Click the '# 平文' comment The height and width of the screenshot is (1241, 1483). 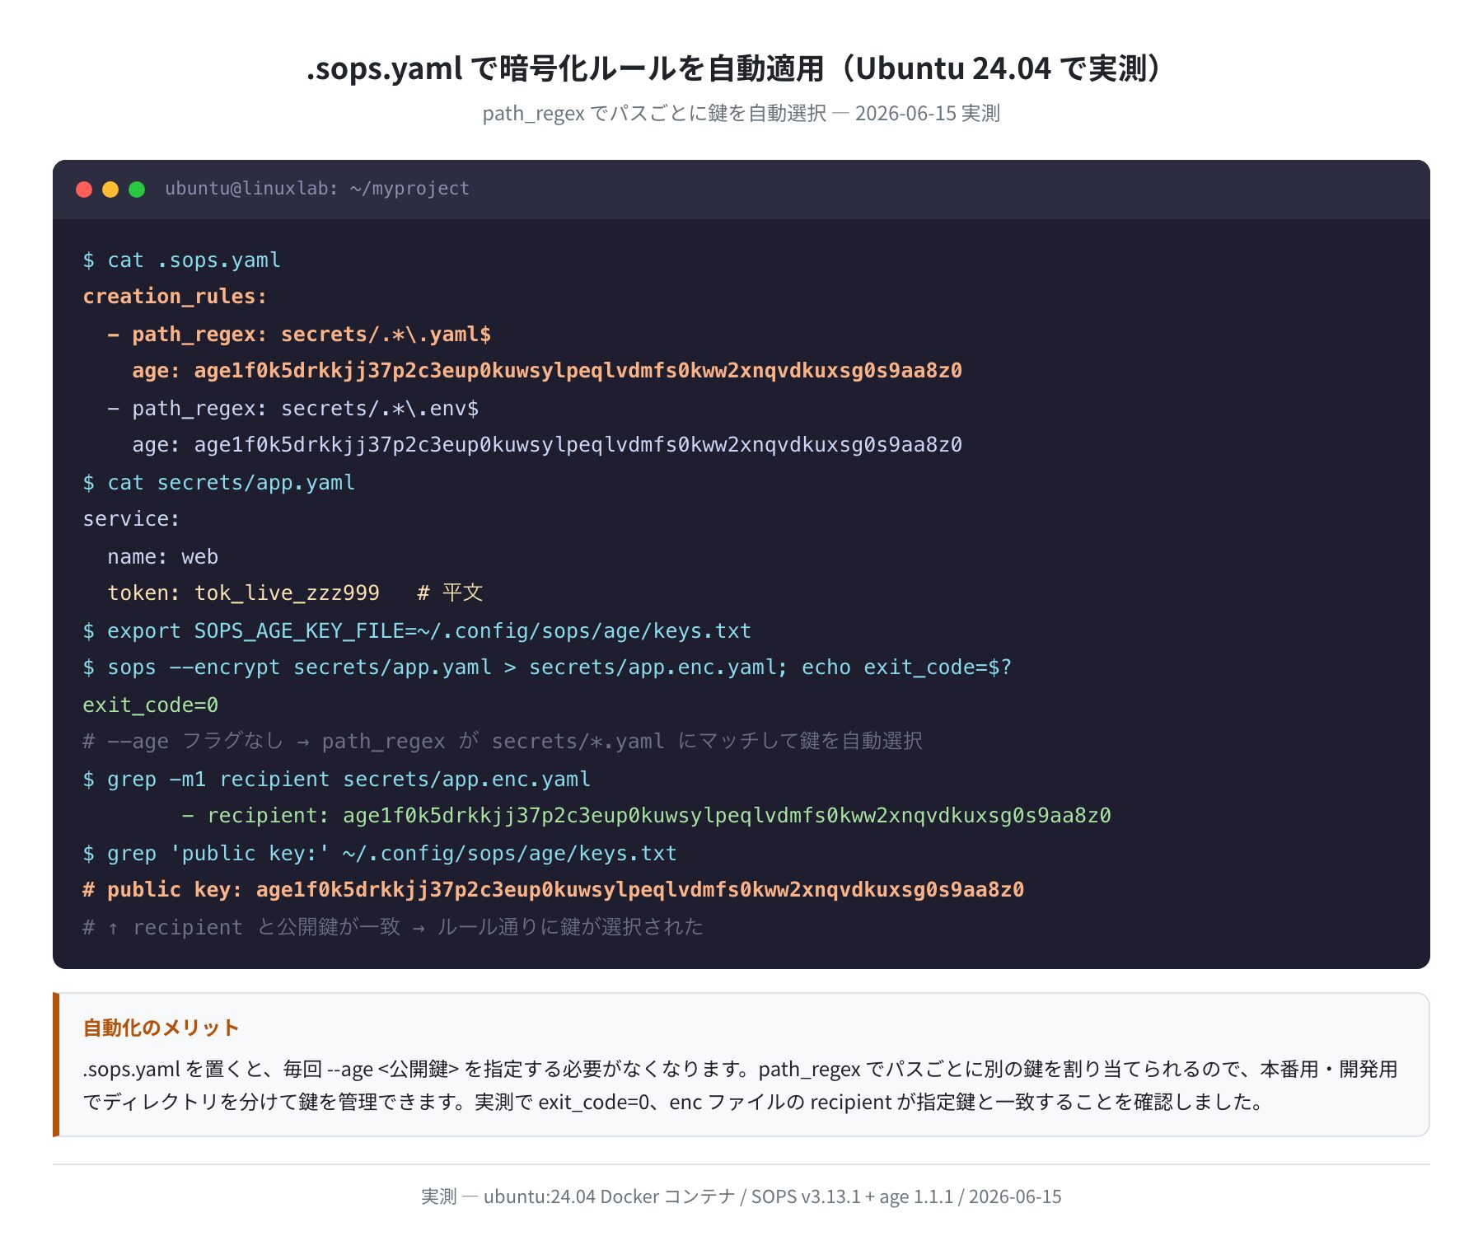[450, 593]
